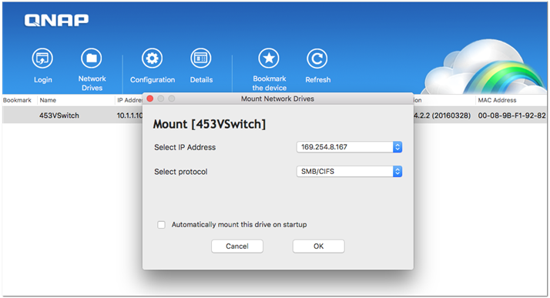Click the Select protocol label

tap(181, 172)
